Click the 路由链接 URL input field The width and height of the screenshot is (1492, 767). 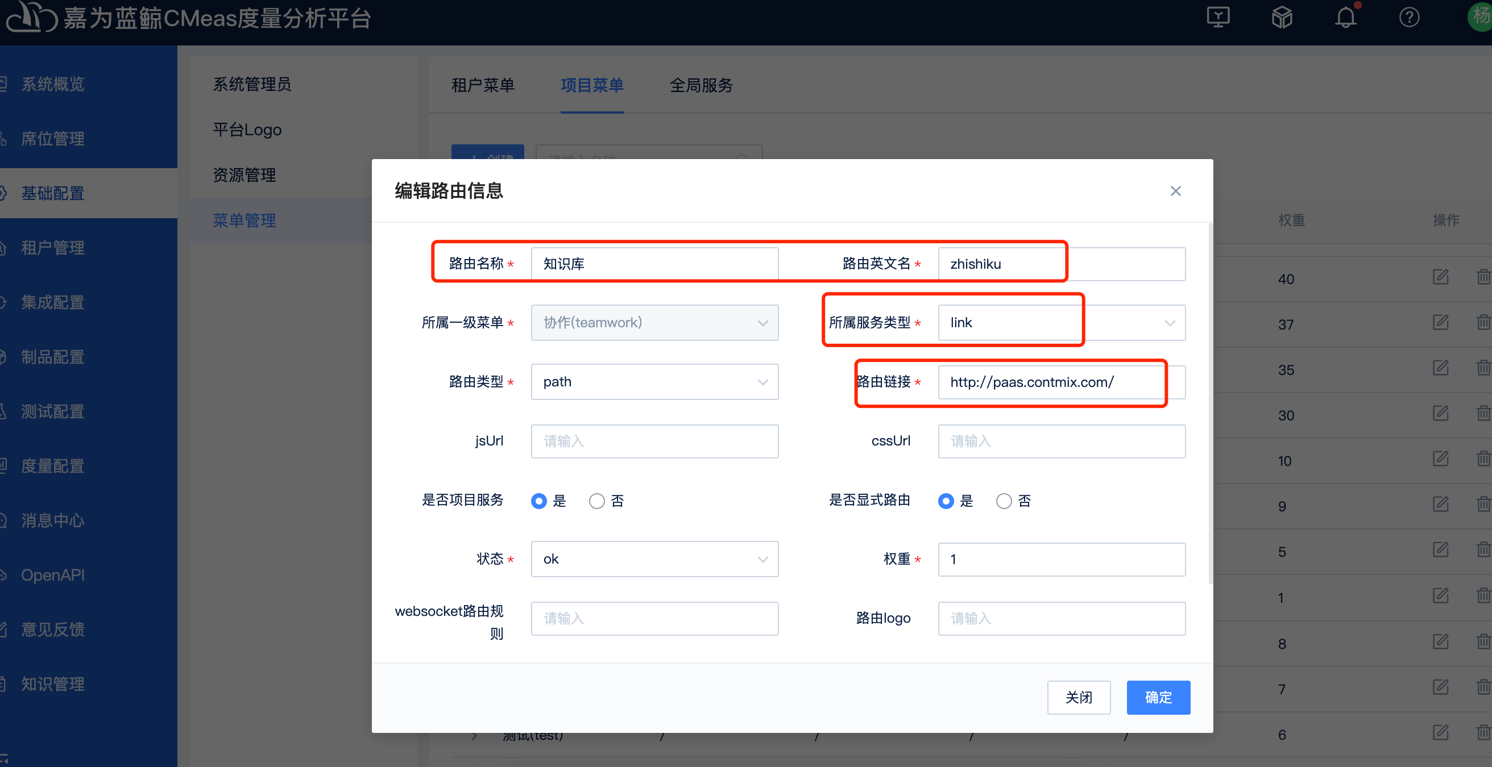(x=1062, y=382)
